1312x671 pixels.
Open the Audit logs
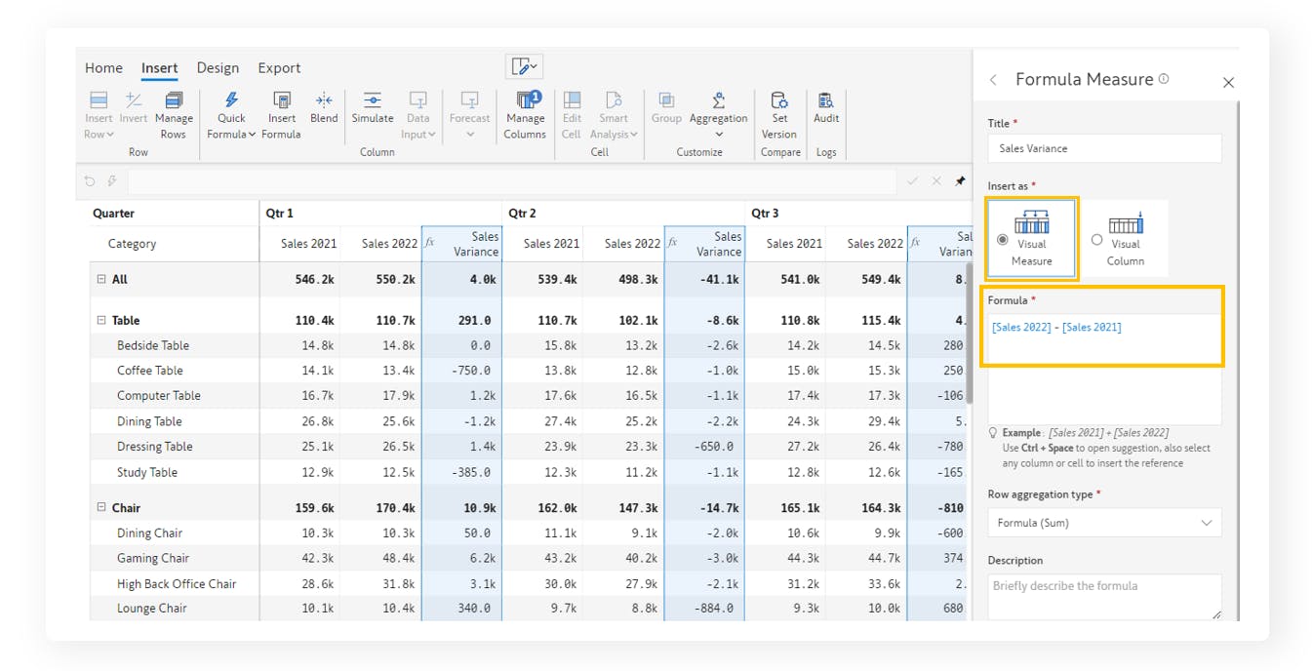tap(826, 107)
